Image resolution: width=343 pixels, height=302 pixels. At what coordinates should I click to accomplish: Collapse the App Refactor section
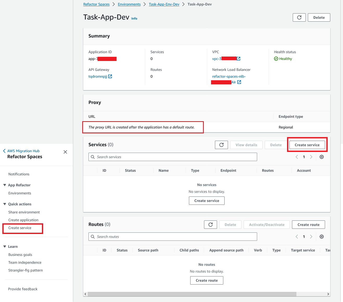point(5,185)
